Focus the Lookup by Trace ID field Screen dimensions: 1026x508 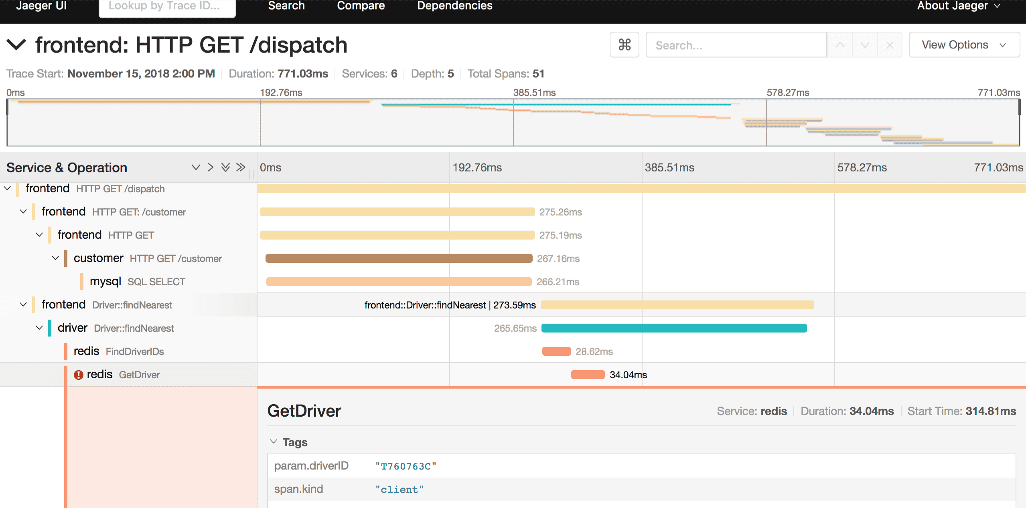[167, 7]
